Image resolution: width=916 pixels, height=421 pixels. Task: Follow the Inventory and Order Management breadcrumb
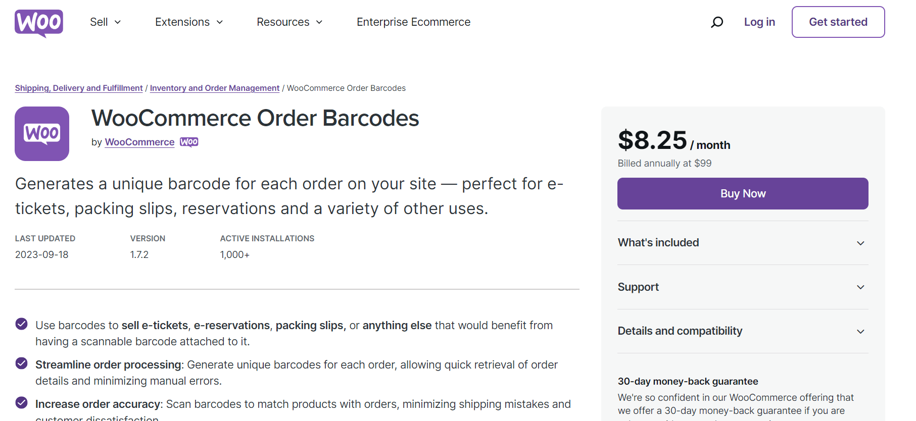[x=214, y=88]
